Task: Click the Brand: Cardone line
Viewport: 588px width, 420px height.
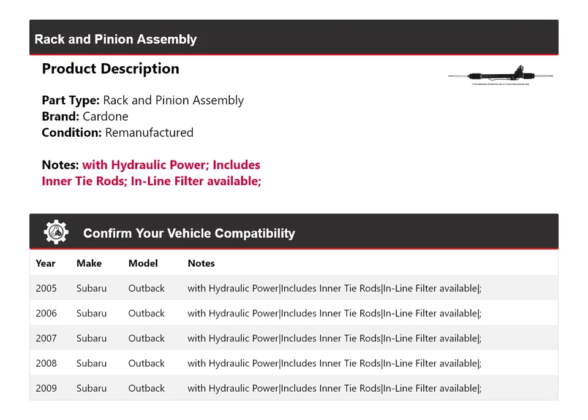Action: [85, 116]
